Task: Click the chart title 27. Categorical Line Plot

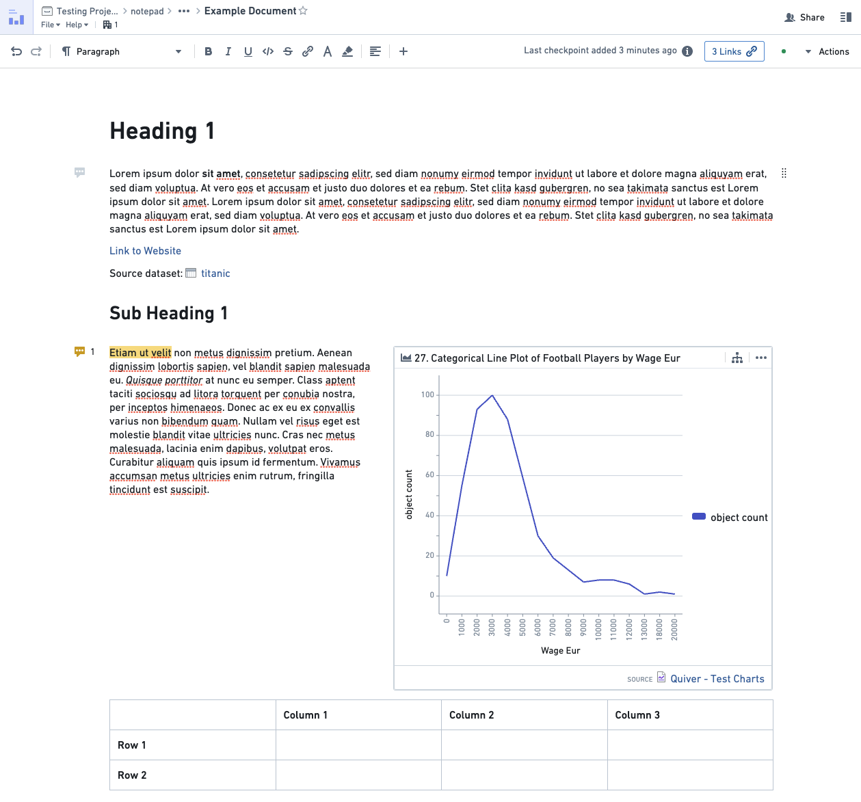Action: pos(547,358)
